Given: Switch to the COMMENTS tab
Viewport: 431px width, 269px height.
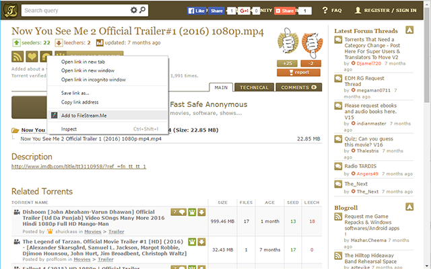Looking at the screenshot, I should pos(298,87).
